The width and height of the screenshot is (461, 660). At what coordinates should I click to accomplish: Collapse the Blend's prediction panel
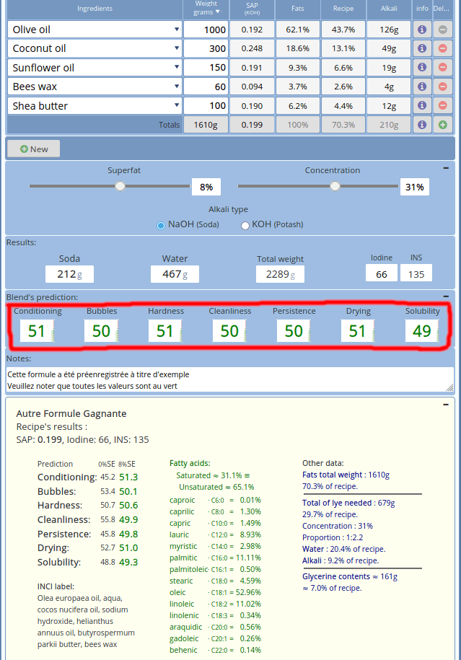point(447,296)
